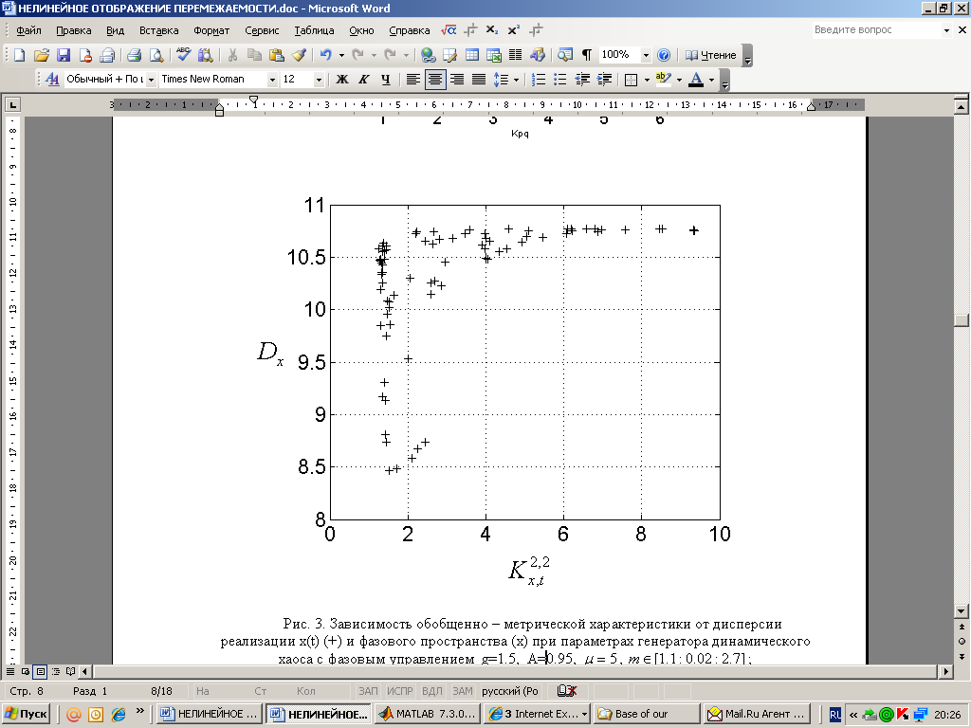Click the Пуск start button
Viewport: 971px width, 728px height.
(26, 714)
